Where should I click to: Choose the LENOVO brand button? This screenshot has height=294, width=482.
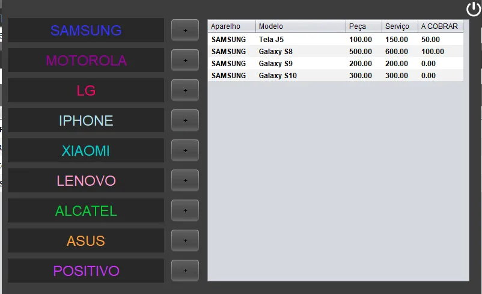pos(86,180)
